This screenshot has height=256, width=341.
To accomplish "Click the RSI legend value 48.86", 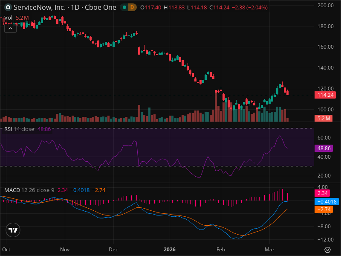I will tap(44, 129).
